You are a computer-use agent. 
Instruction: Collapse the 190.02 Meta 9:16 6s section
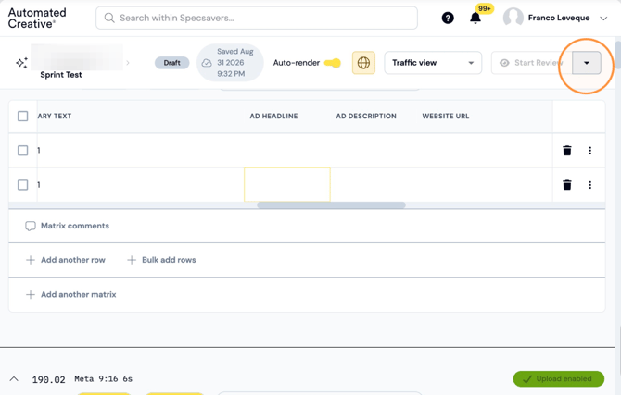[14, 378]
